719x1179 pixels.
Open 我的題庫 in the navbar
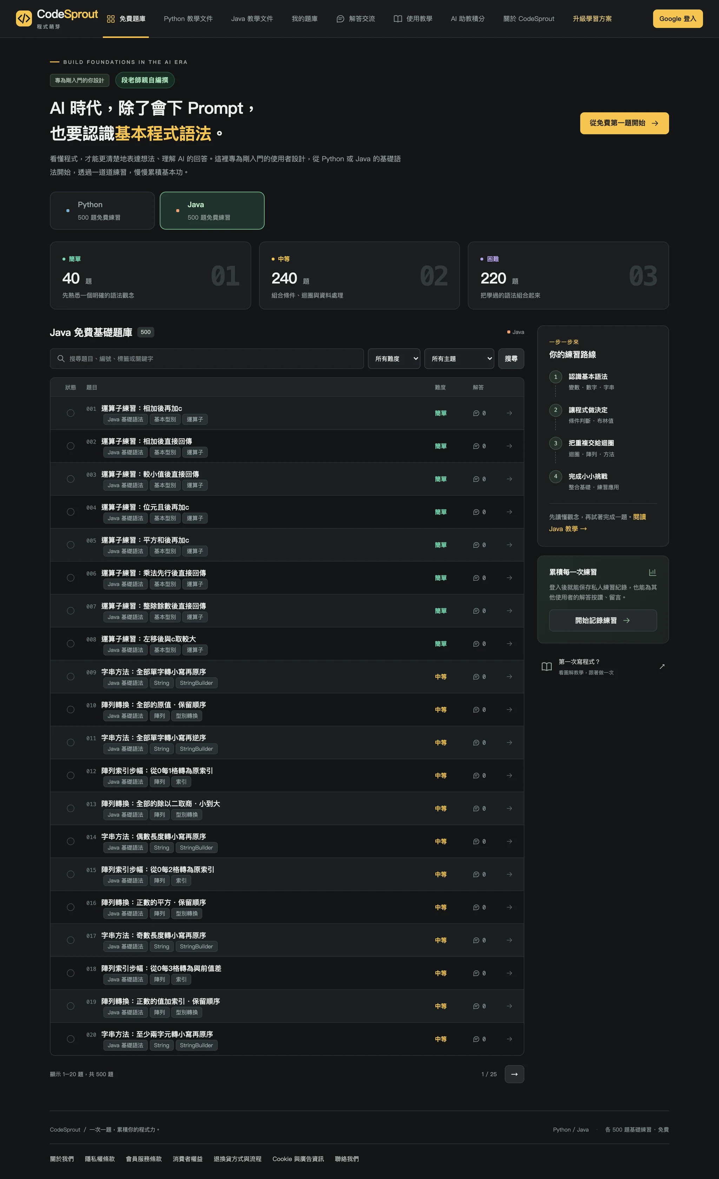pos(304,19)
